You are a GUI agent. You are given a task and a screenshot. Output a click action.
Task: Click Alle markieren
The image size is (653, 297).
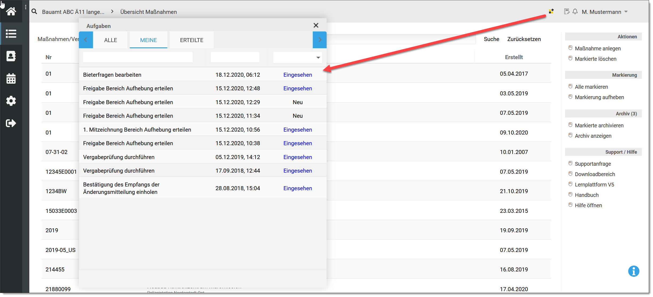[x=591, y=87]
